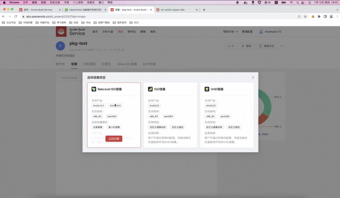The width and height of the screenshot is (340, 198).
Task: Open the shankailun10 user menu
Action: pos(270,32)
